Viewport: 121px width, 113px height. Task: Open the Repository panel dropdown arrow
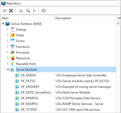(118, 3)
